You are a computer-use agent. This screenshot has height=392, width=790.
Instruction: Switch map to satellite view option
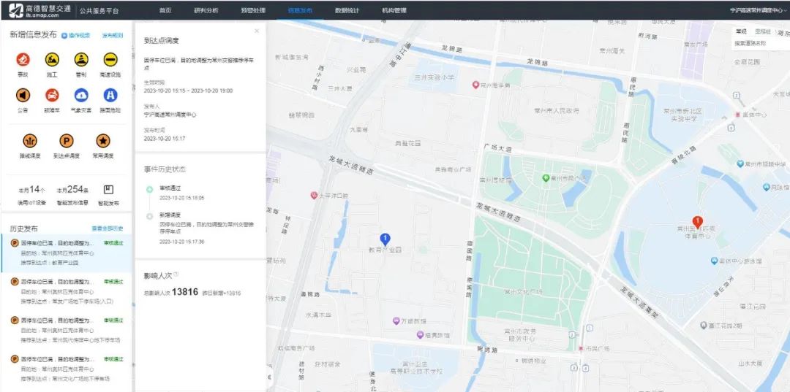tap(762, 31)
